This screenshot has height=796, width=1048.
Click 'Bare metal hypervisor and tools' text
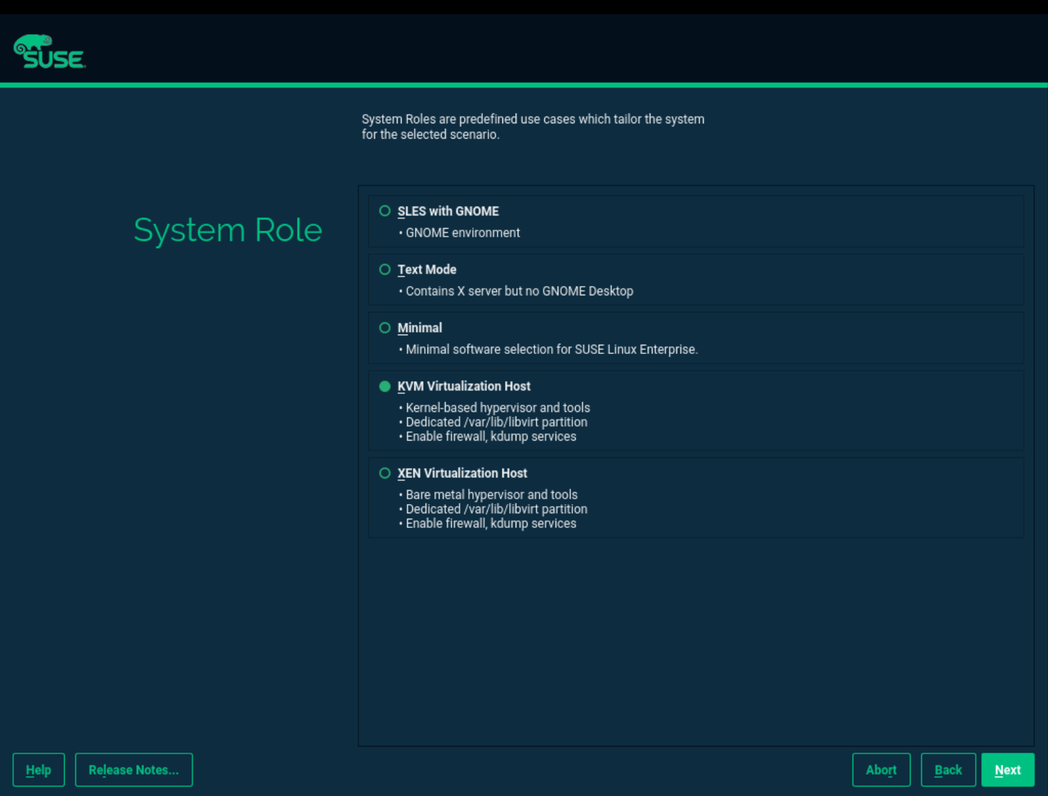pyautogui.click(x=492, y=495)
